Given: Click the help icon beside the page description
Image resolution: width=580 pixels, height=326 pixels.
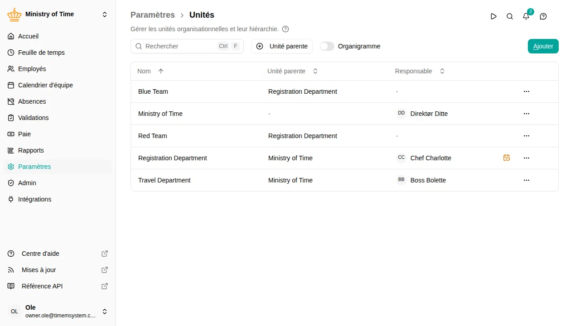Looking at the screenshot, I should click(285, 29).
